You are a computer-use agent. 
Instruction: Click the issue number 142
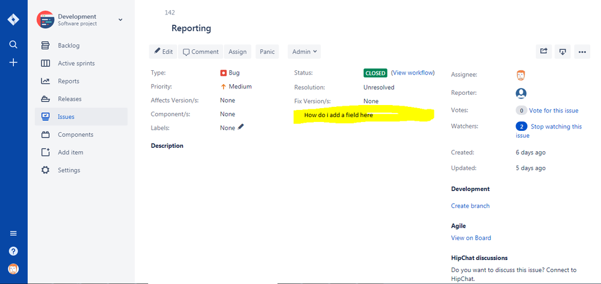(x=170, y=13)
